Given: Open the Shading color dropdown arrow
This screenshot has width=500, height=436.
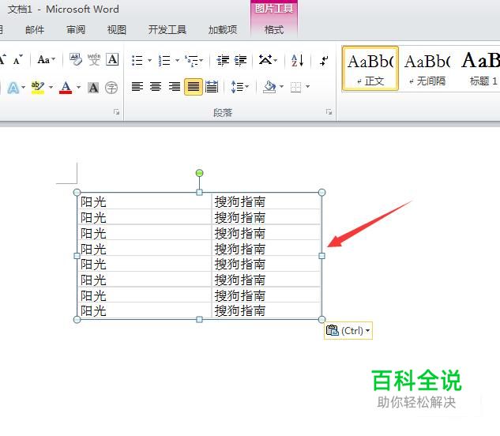Looking at the screenshot, I should click(x=281, y=86).
